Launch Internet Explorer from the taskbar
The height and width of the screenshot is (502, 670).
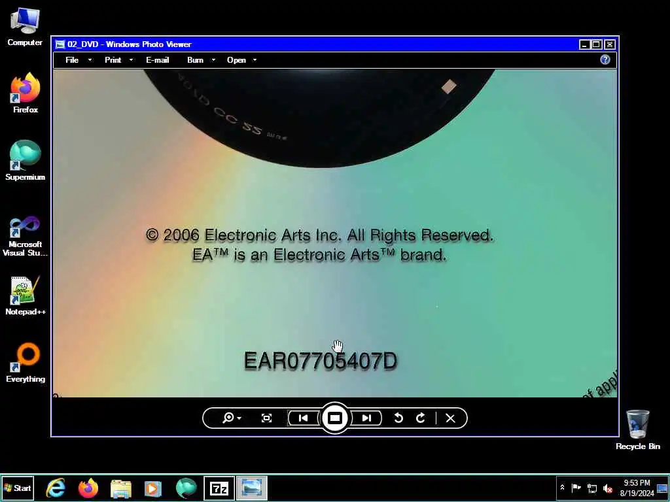pyautogui.click(x=56, y=488)
